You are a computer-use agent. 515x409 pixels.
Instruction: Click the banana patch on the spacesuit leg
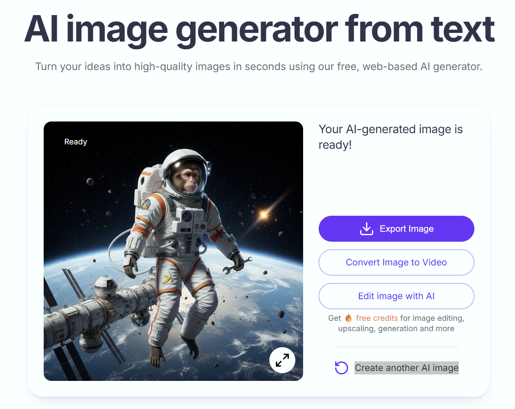[x=168, y=278]
